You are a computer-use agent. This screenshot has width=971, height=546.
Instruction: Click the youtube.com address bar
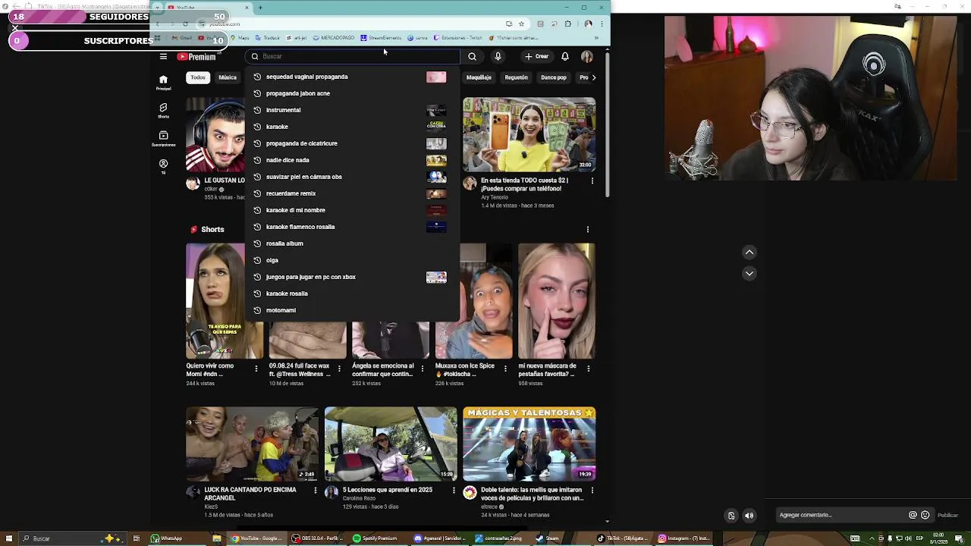(349, 24)
